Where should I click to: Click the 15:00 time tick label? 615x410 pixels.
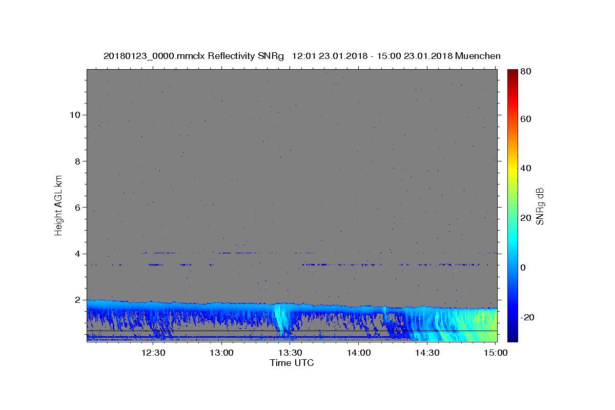coord(496,353)
